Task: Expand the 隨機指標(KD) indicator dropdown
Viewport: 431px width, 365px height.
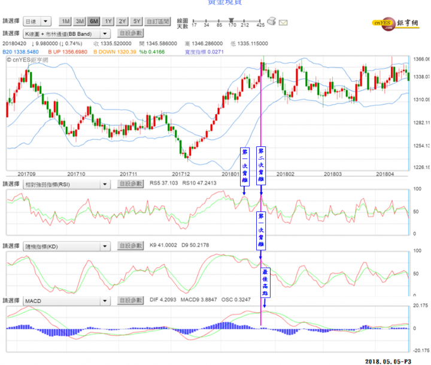Action: (x=67, y=246)
